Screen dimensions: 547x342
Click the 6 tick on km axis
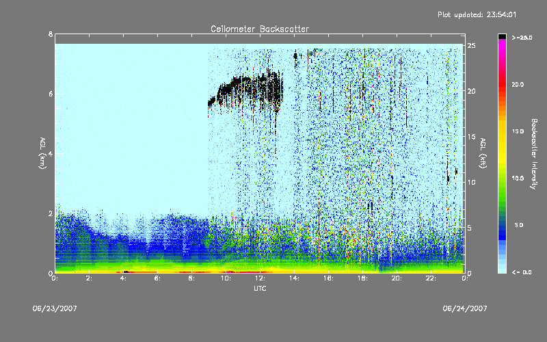[51, 94]
